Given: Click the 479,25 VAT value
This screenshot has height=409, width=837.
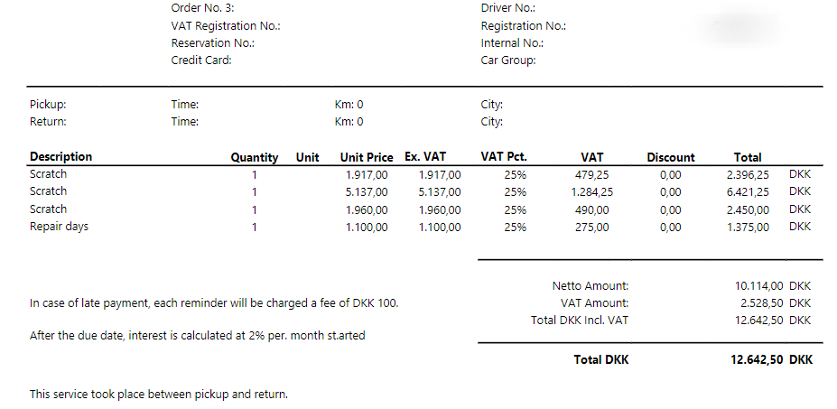Looking at the screenshot, I should pos(591,174).
